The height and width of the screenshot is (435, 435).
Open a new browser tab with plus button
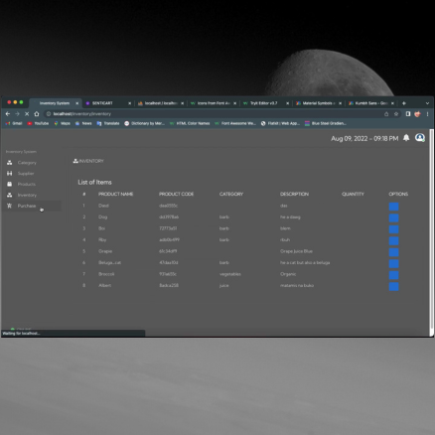[404, 103]
